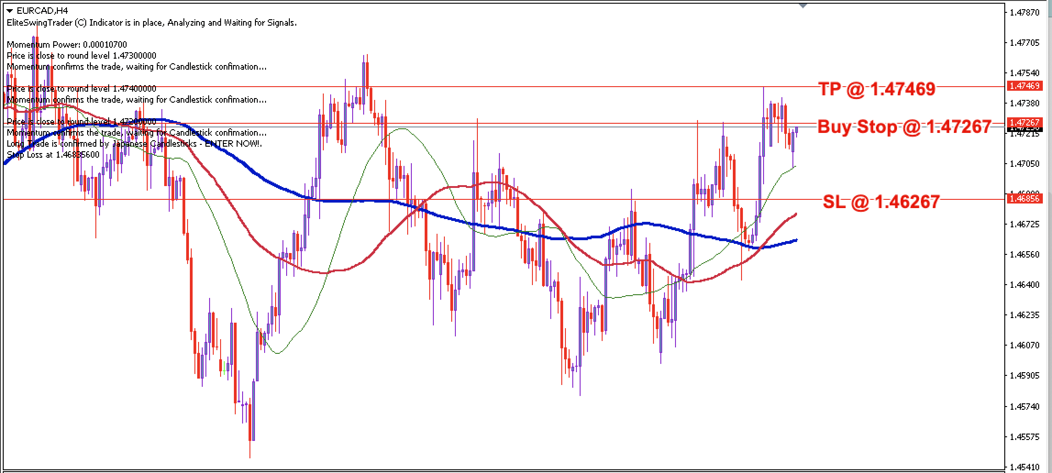Image resolution: width=1052 pixels, height=473 pixels.
Task: Click the ENTER NOW! long trade confirmation text
Action: point(133,144)
